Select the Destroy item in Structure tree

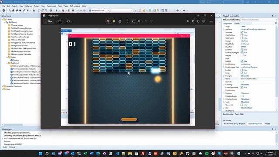point(16,60)
